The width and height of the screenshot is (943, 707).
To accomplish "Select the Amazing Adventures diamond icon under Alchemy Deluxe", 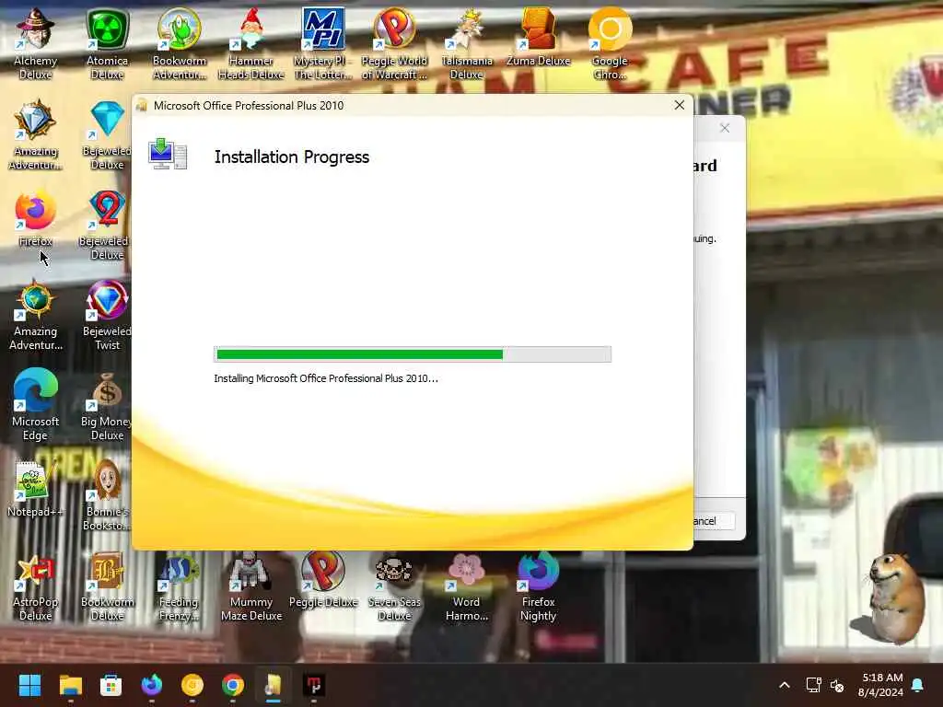I will coord(36,134).
